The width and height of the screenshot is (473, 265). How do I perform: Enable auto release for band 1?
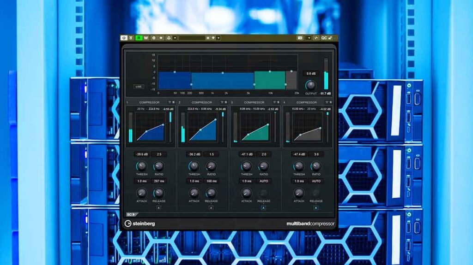[159, 208]
